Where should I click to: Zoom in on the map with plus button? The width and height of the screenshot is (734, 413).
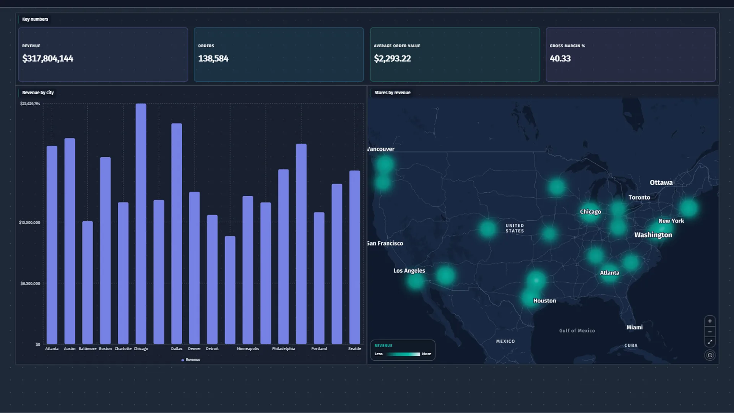[710, 321]
